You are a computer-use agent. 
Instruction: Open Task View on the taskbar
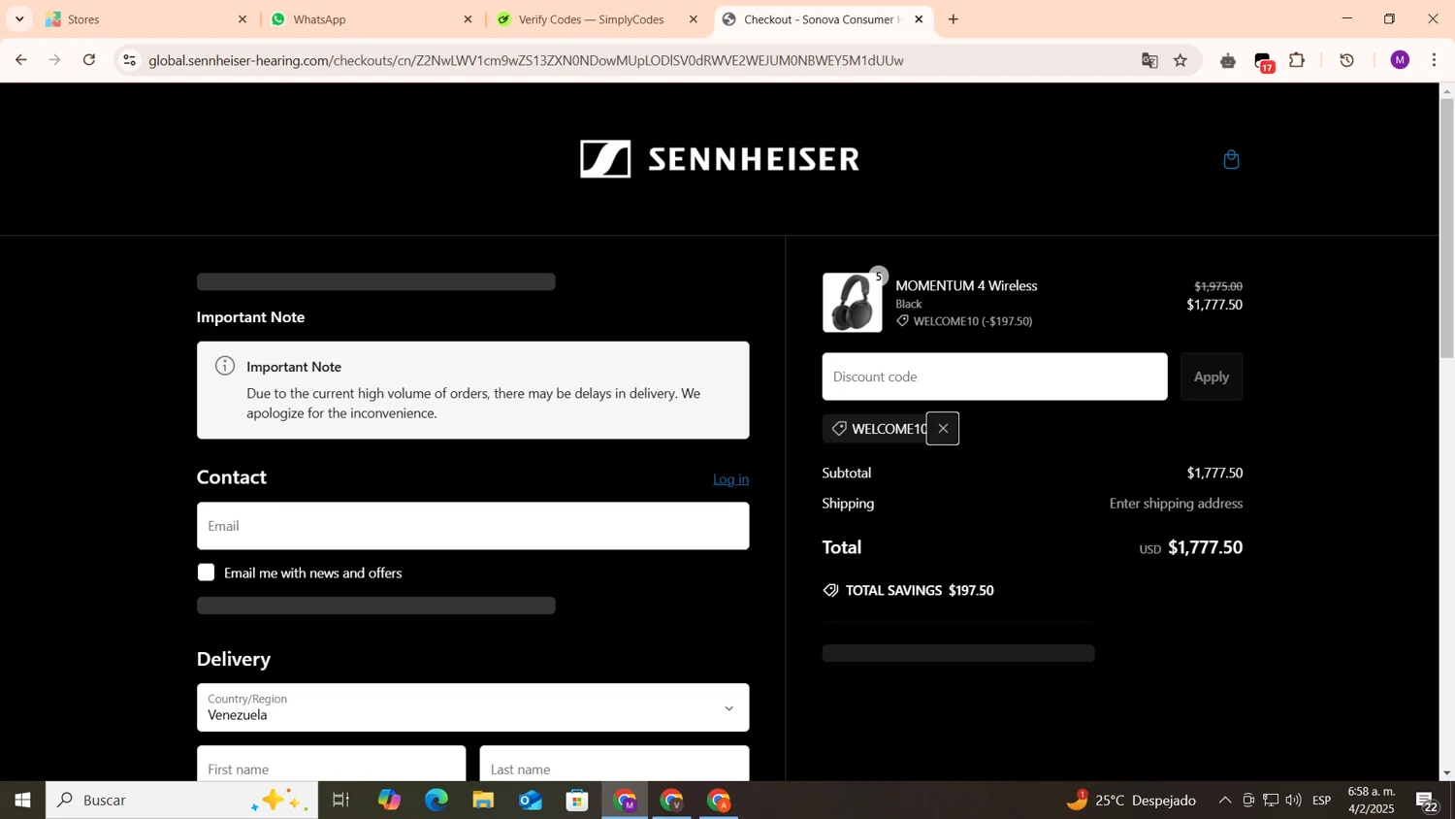(340, 801)
